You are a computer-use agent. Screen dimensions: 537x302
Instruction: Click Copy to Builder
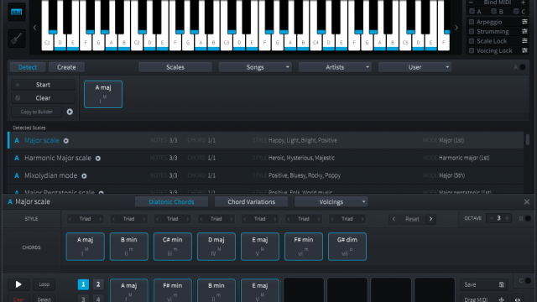coord(37,112)
